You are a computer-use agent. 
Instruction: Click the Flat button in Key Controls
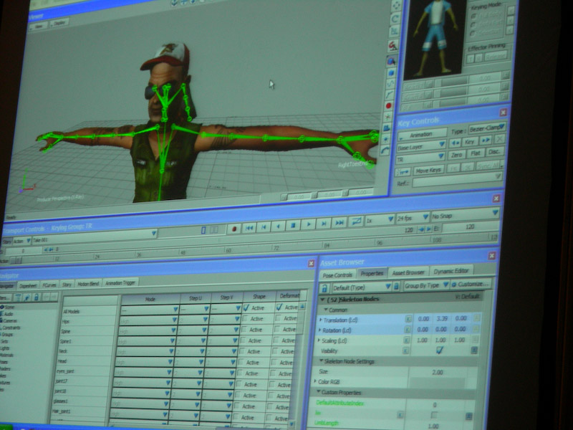pos(476,153)
